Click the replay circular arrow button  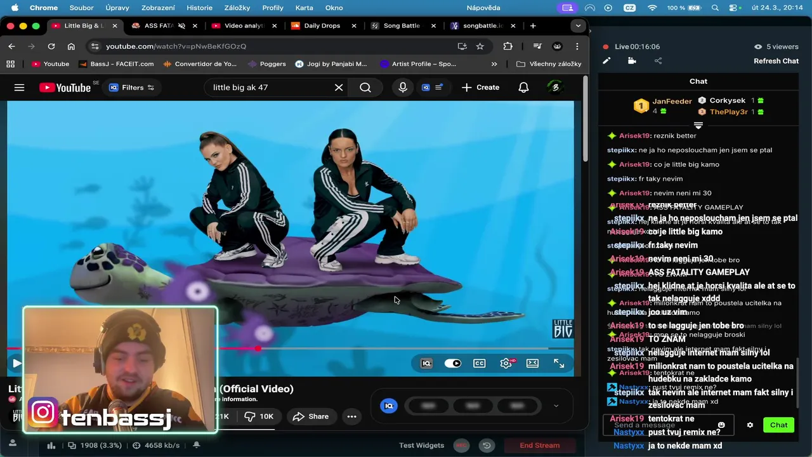click(487, 445)
